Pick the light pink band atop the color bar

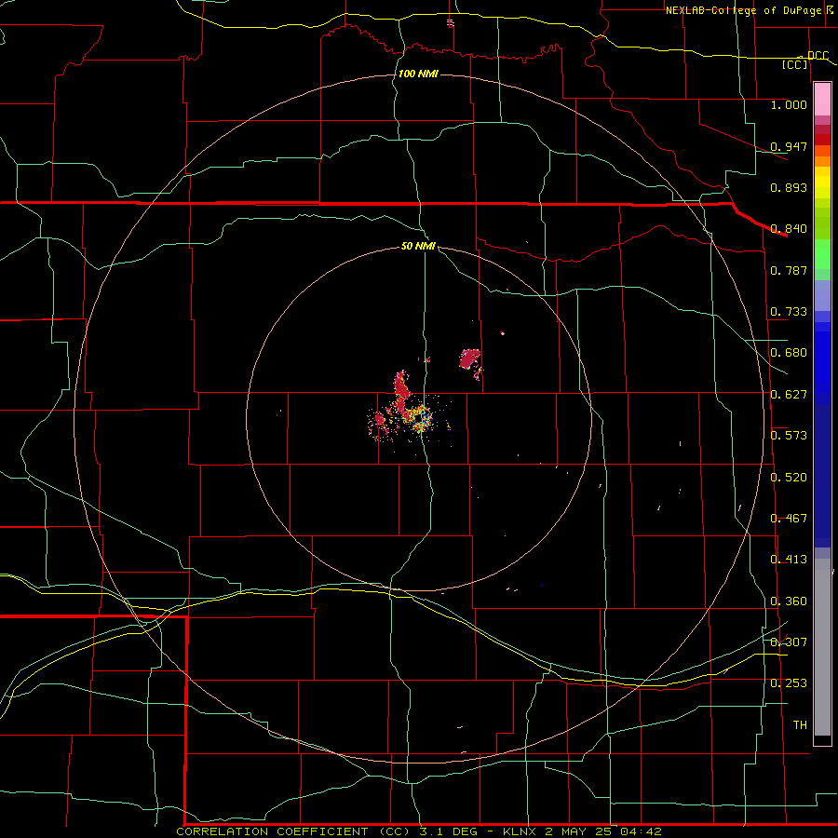[x=822, y=100]
